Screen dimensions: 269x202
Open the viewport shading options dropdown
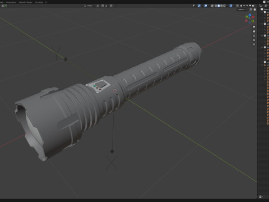click(x=227, y=6)
